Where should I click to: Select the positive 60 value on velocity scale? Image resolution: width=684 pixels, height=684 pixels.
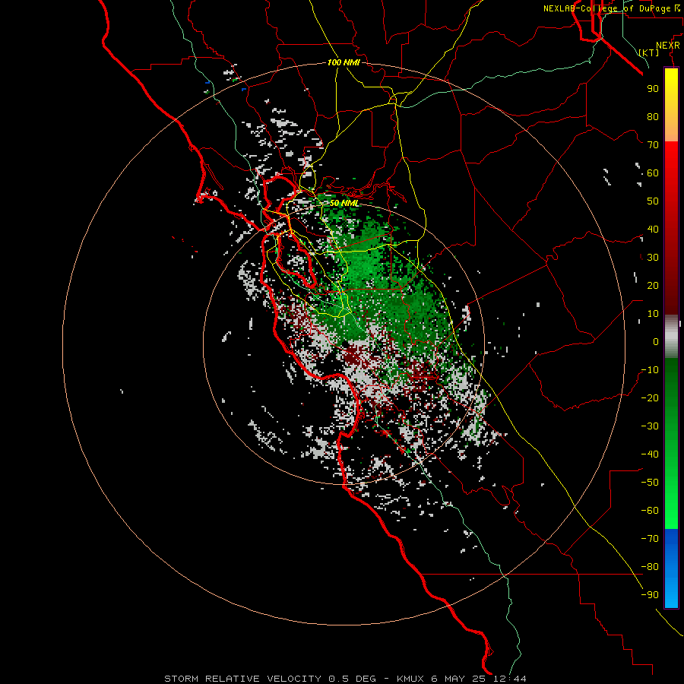[x=653, y=173]
